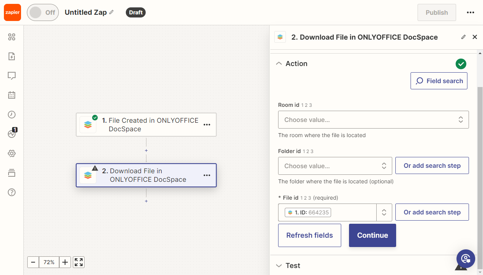Collapse the Action section

[x=279, y=64]
